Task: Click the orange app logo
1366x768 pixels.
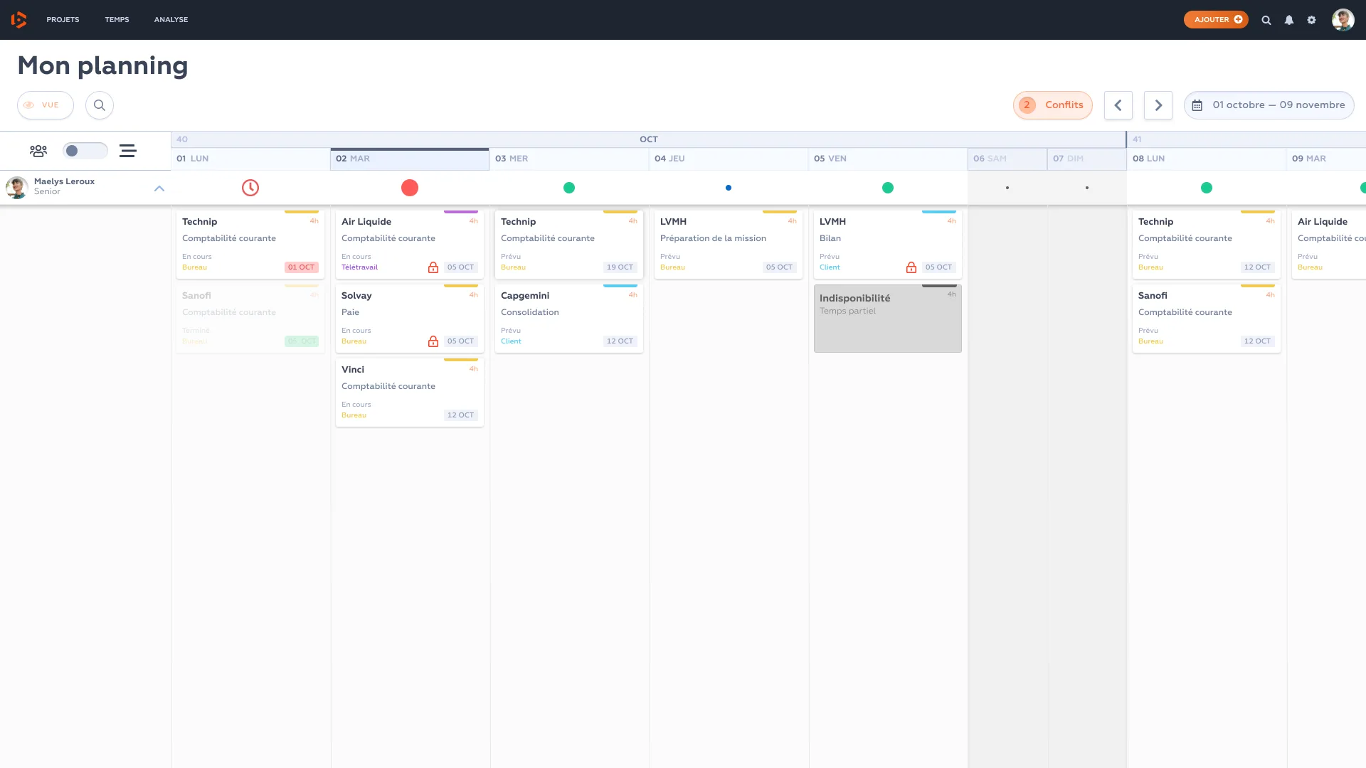Action: [19, 20]
